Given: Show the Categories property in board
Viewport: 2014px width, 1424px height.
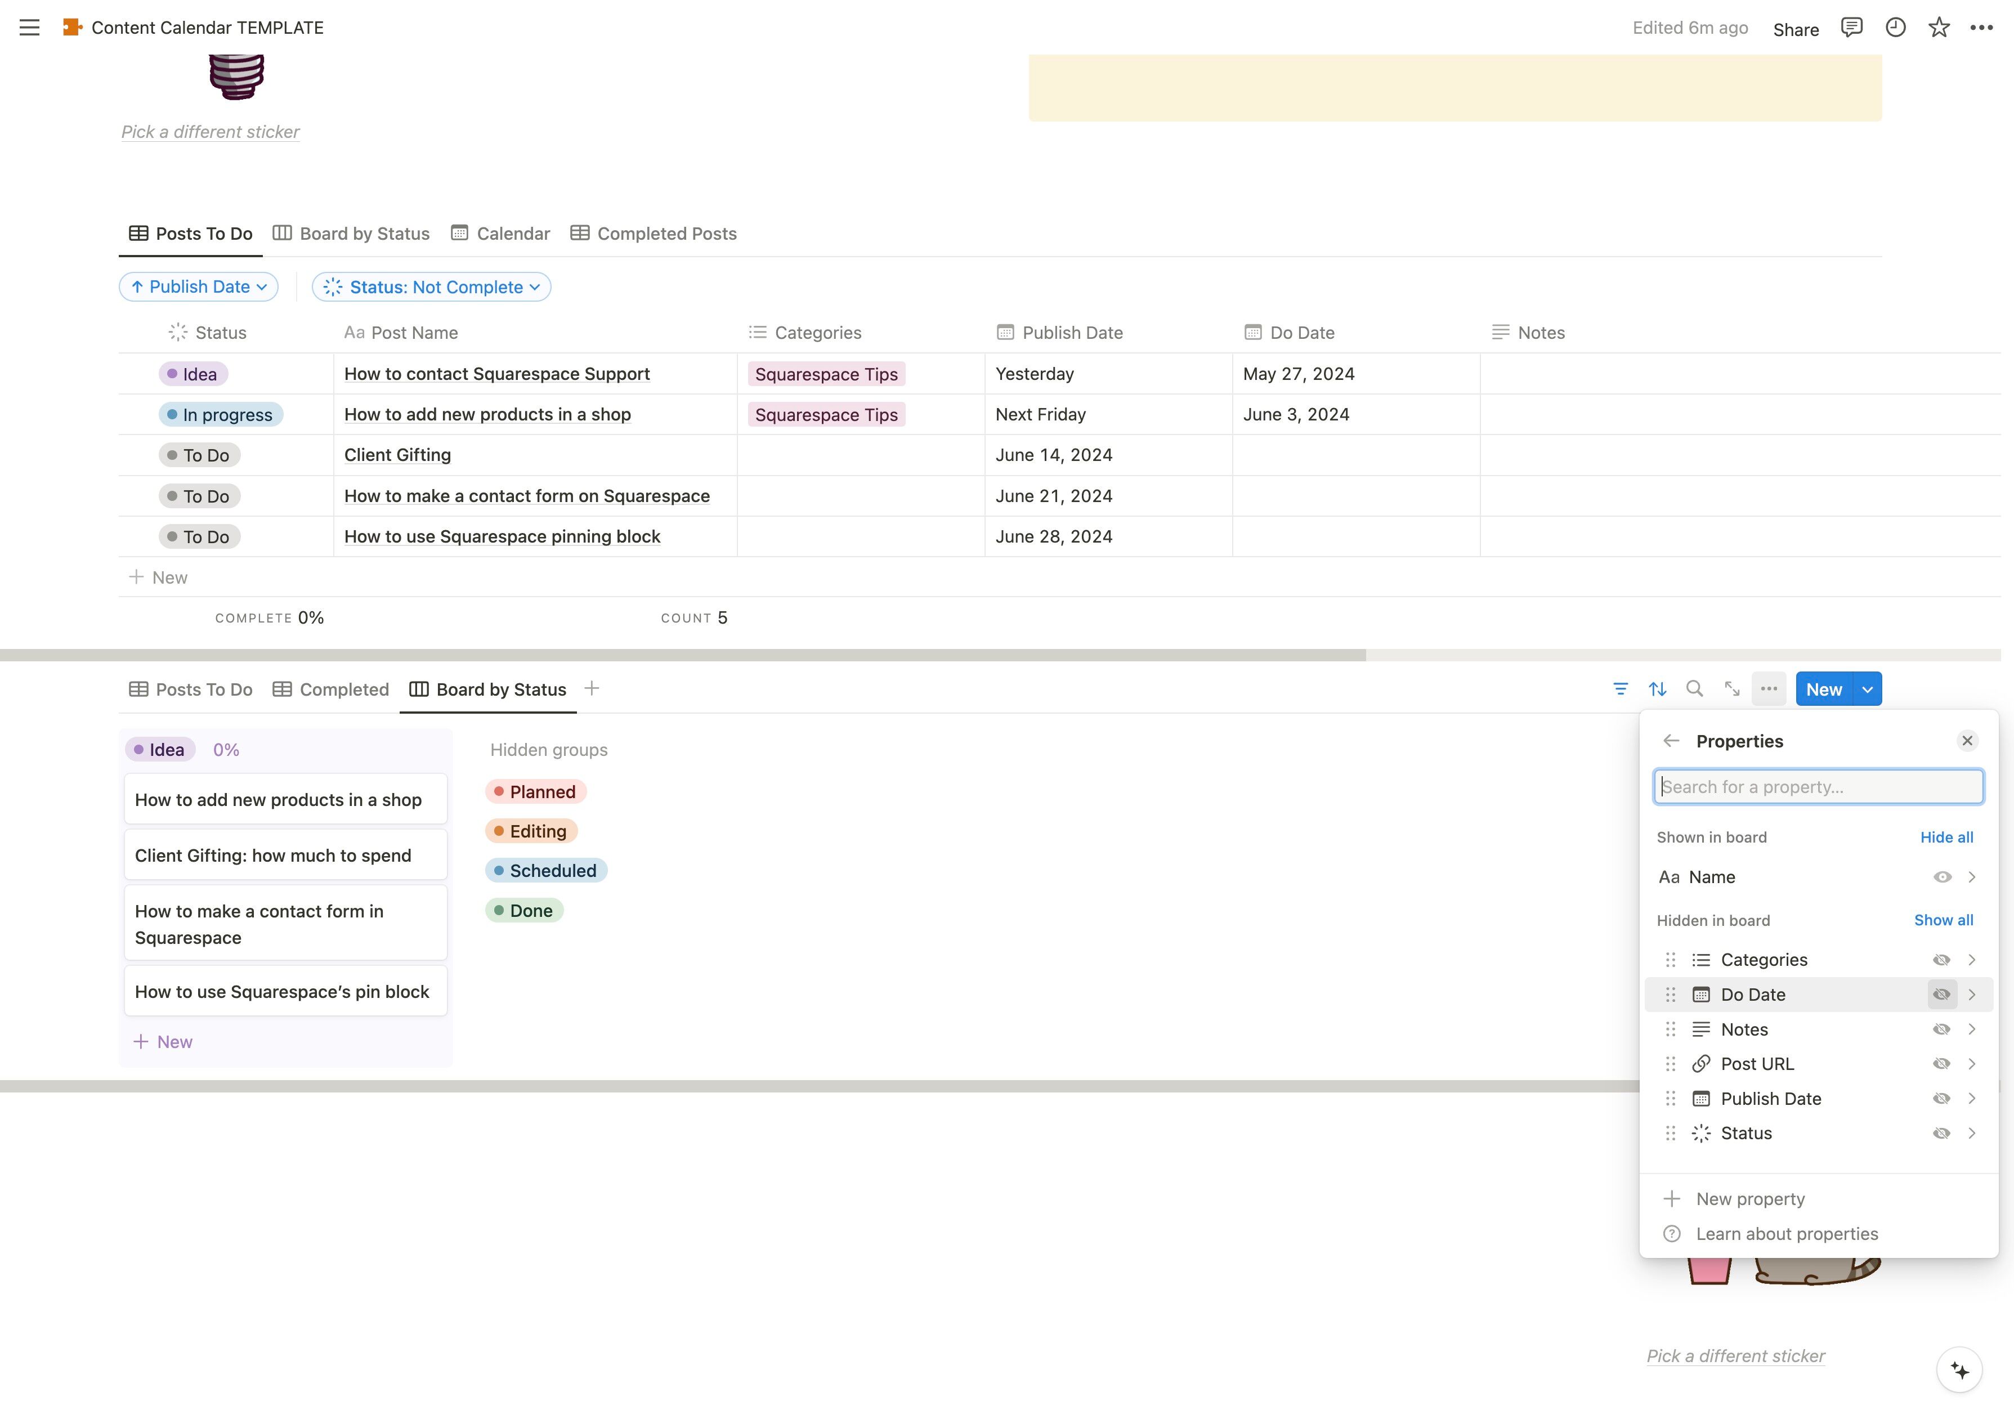Looking at the screenshot, I should point(1941,960).
